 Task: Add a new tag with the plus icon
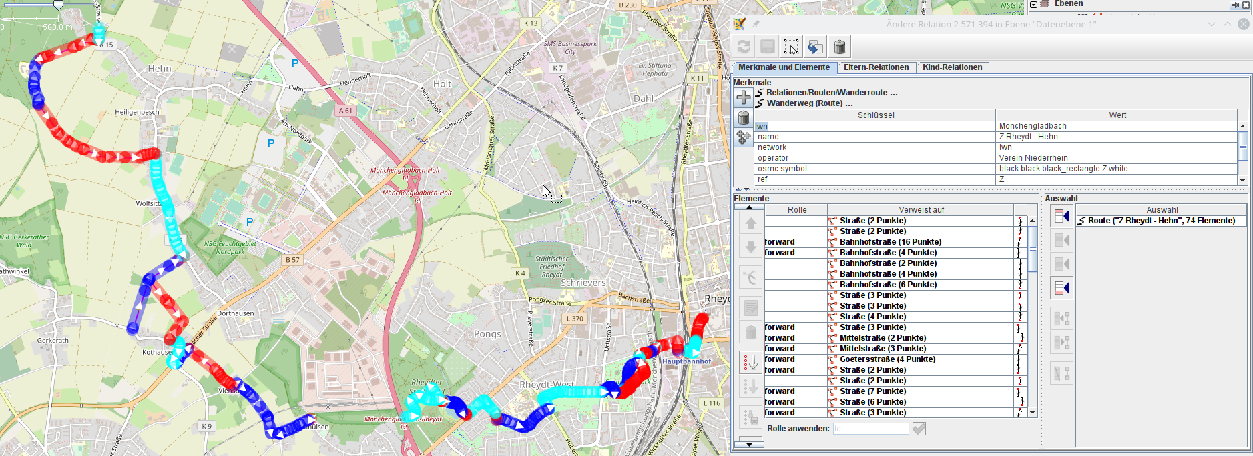[744, 97]
